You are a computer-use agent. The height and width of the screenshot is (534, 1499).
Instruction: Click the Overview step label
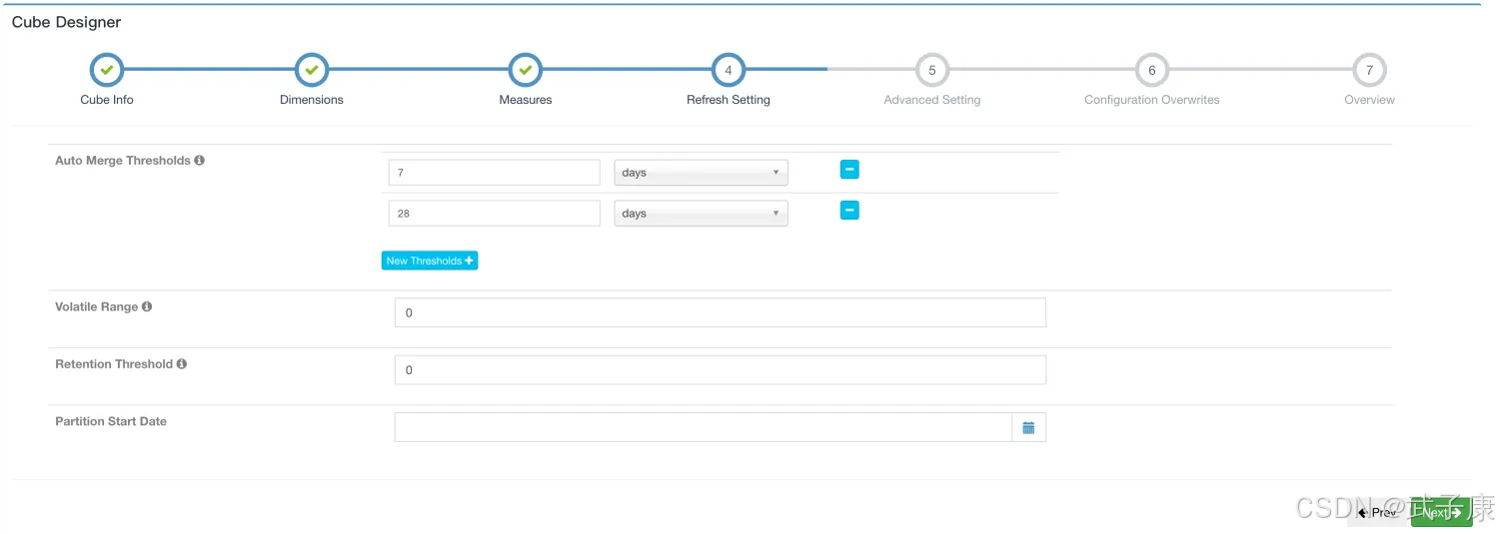pos(1369,100)
